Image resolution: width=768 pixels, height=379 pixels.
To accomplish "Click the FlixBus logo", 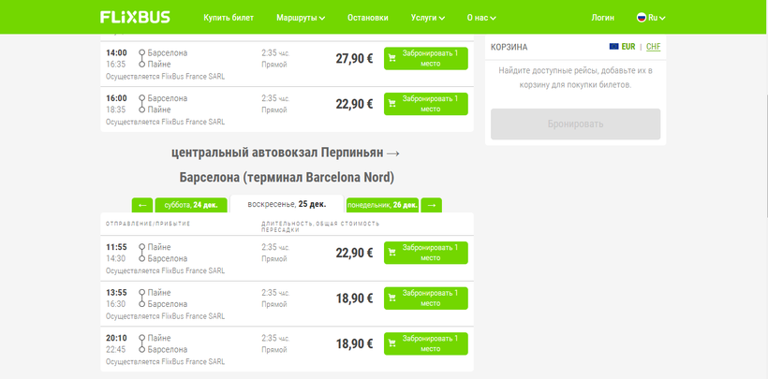I will tap(135, 17).
